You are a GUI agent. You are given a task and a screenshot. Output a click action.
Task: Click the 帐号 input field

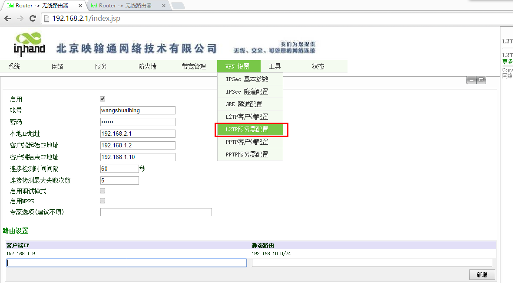(x=138, y=111)
